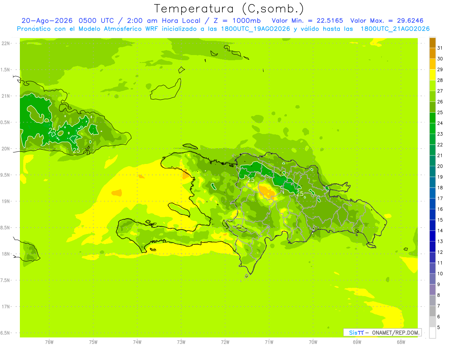
Task: Click the '69W' longitude axis label
Action: pos(357,342)
